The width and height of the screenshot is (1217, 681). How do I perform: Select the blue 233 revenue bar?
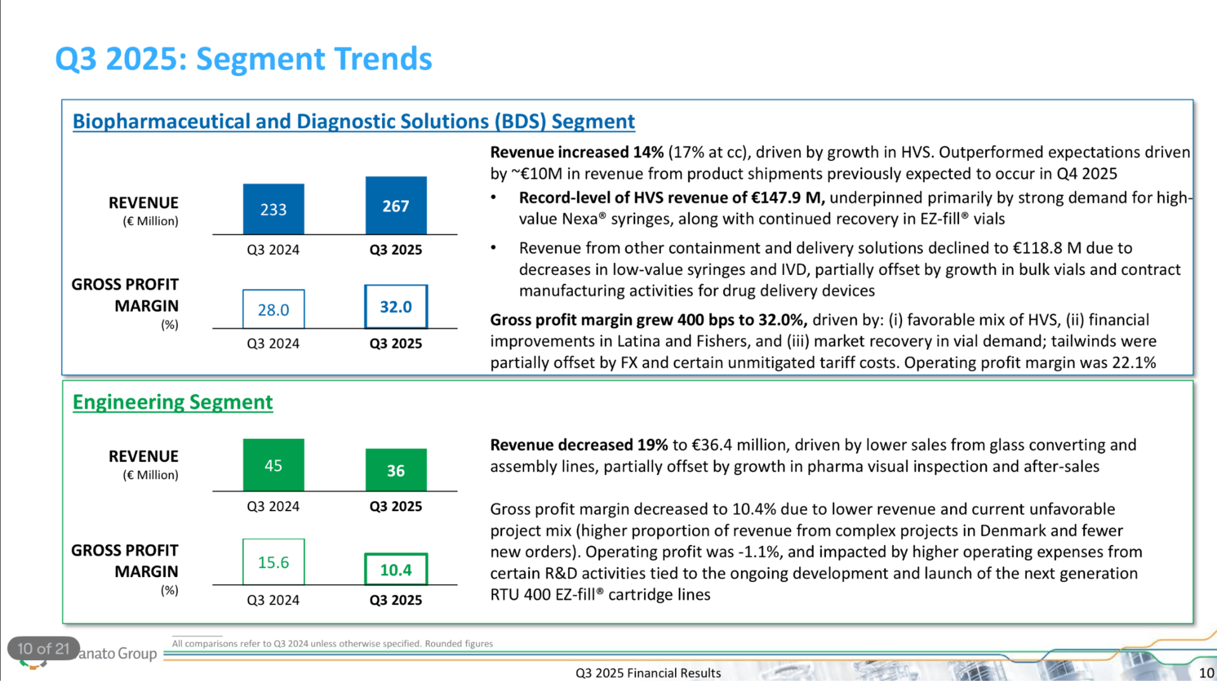[x=273, y=210]
